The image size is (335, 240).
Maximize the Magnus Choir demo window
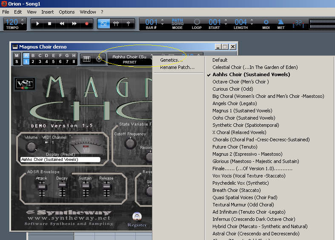pos(225,47)
